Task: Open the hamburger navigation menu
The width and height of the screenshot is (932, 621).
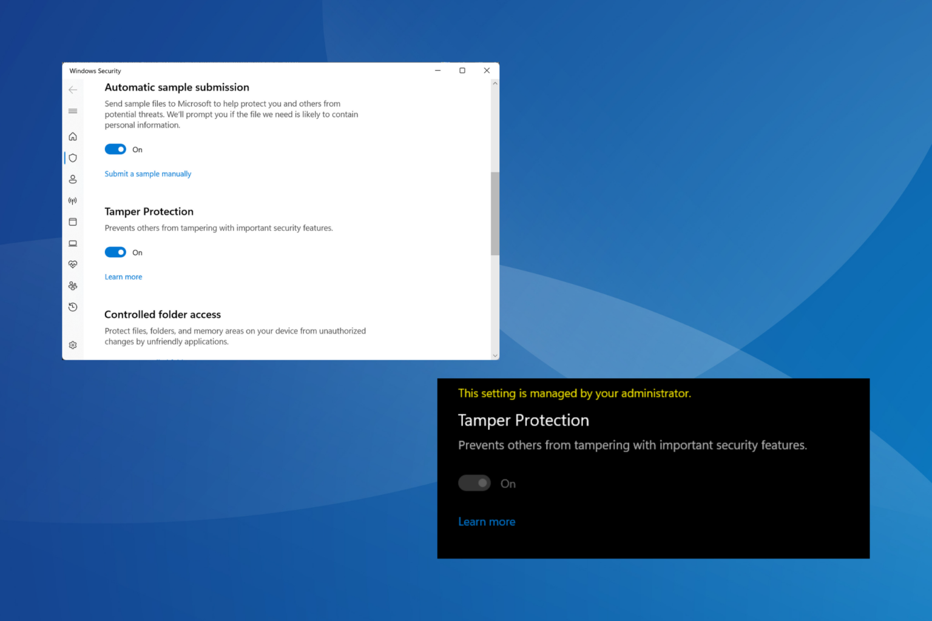Action: (73, 111)
